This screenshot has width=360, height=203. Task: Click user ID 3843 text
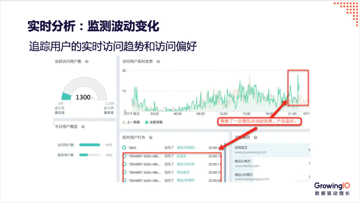132,148
